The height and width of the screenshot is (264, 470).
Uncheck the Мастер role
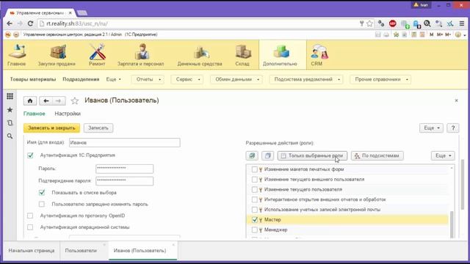tap(255, 220)
